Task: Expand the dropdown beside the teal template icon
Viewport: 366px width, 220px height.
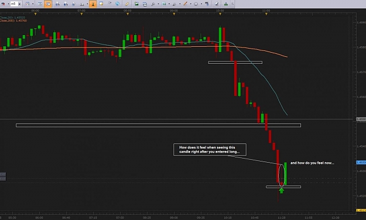Action: click(169, 4)
